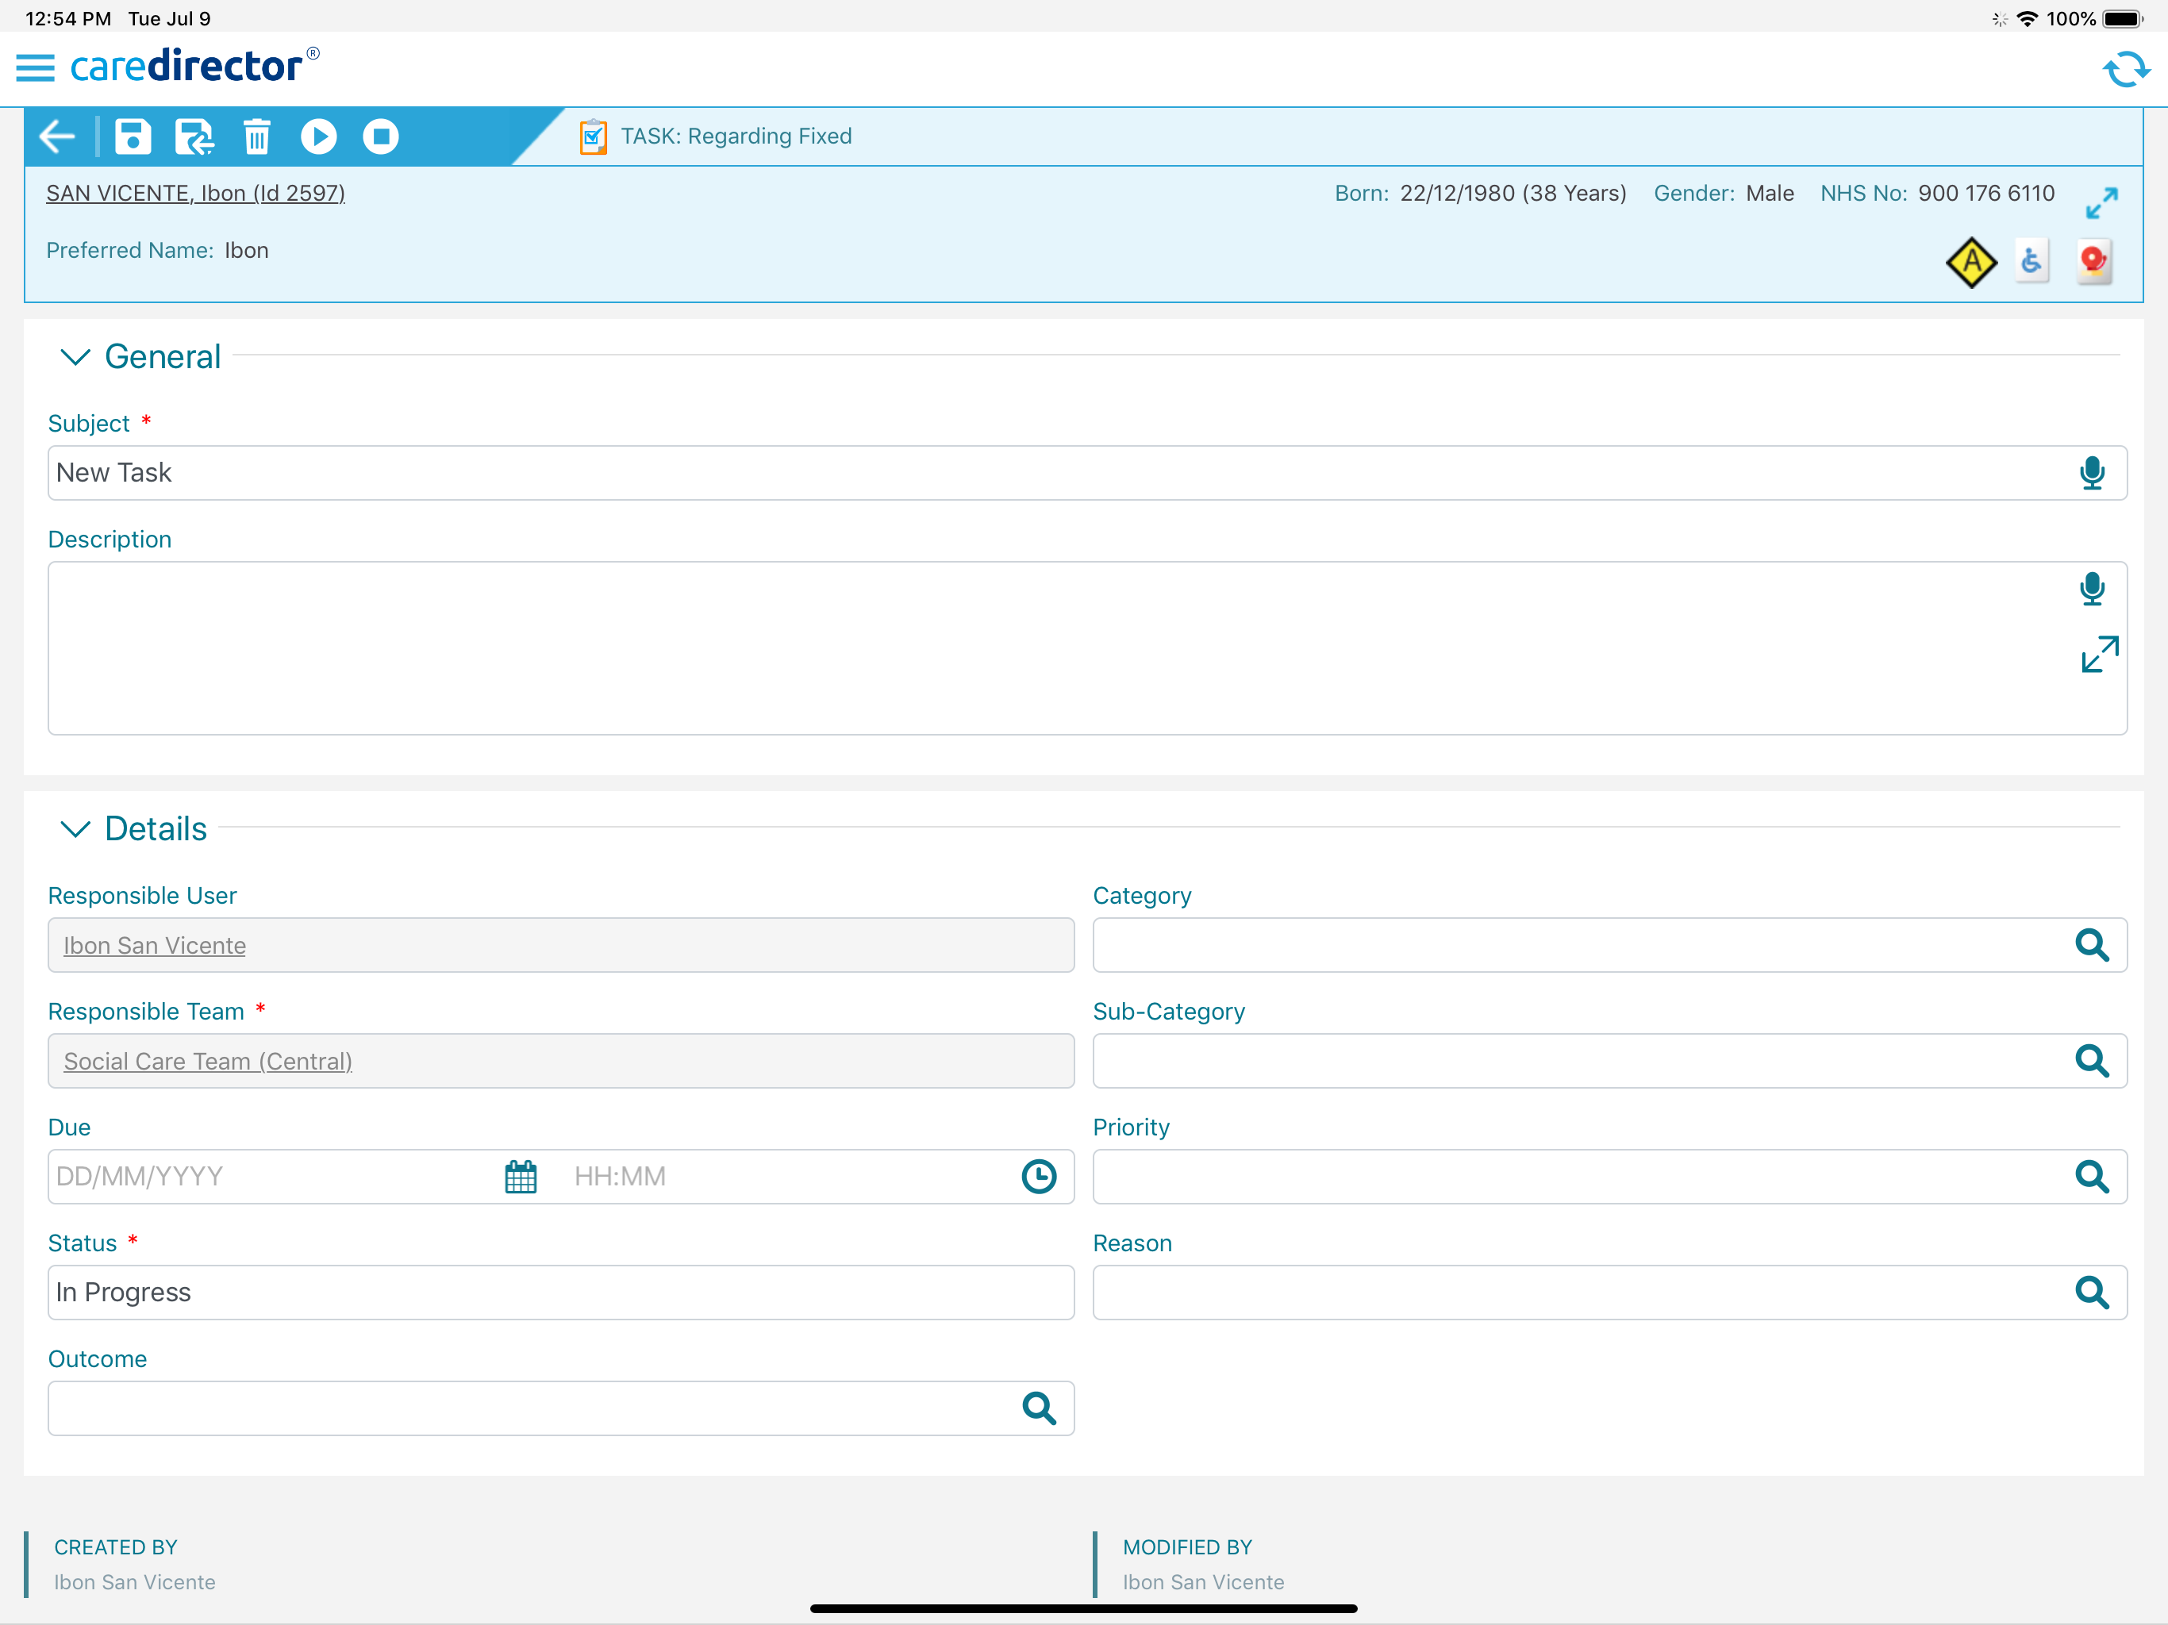Open Ibon San Vicente responsible user link

click(x=155, y=945)
